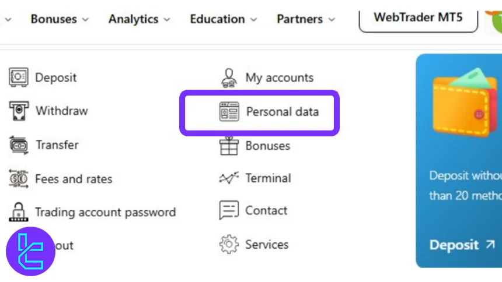
Task: Click the Personal data ID card icon
Action: [229, 111]
